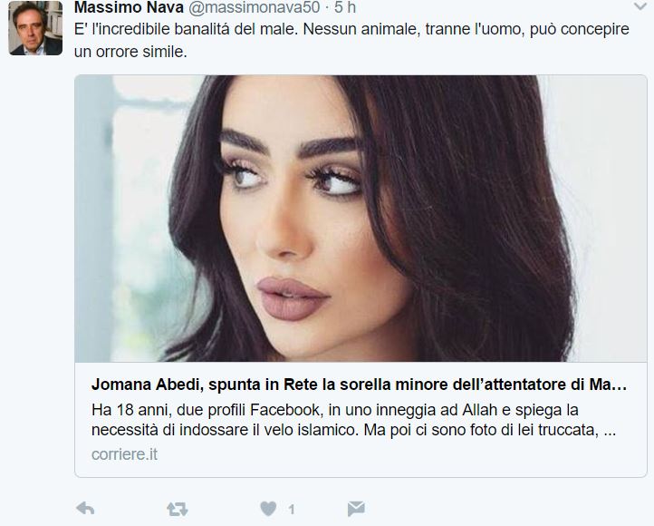Open the 5 h timestamp permalink
Viewport: 654px width, 526px height.
pyautogui.click(x=345, y=7)
